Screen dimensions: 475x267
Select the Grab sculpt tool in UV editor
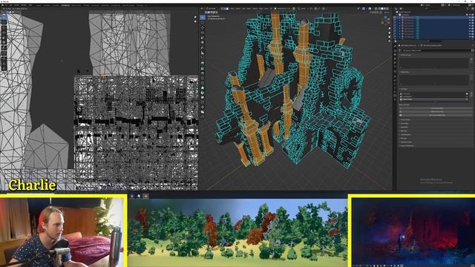[x=4, y=59]
